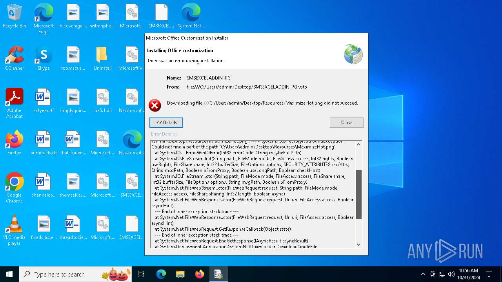Open the Recycle Bin desktop icon
This screenshot has width=502, height=282.
[x=15, y=16]
